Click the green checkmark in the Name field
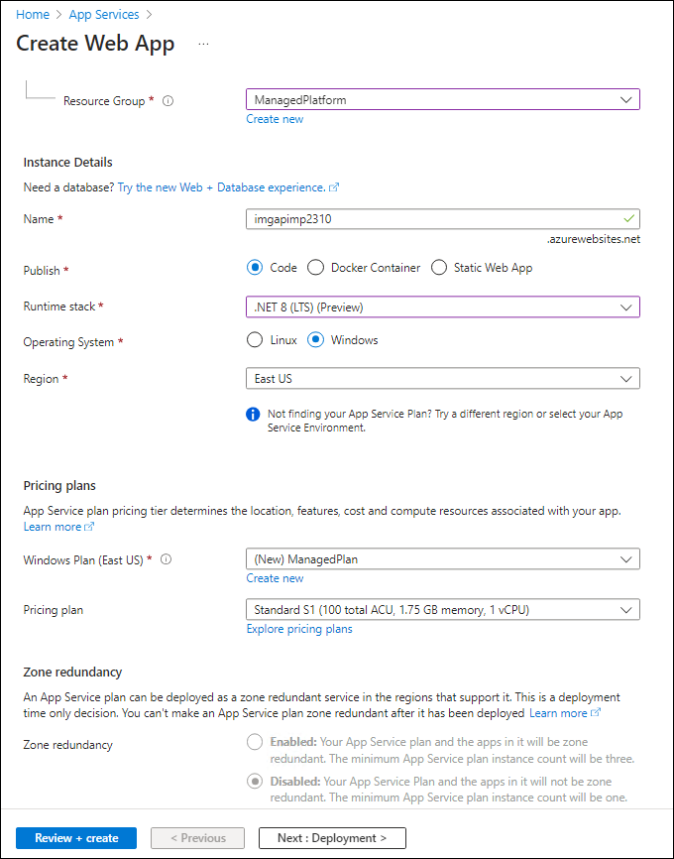Viewport: 674px width, 859px height. coord(627,219)
